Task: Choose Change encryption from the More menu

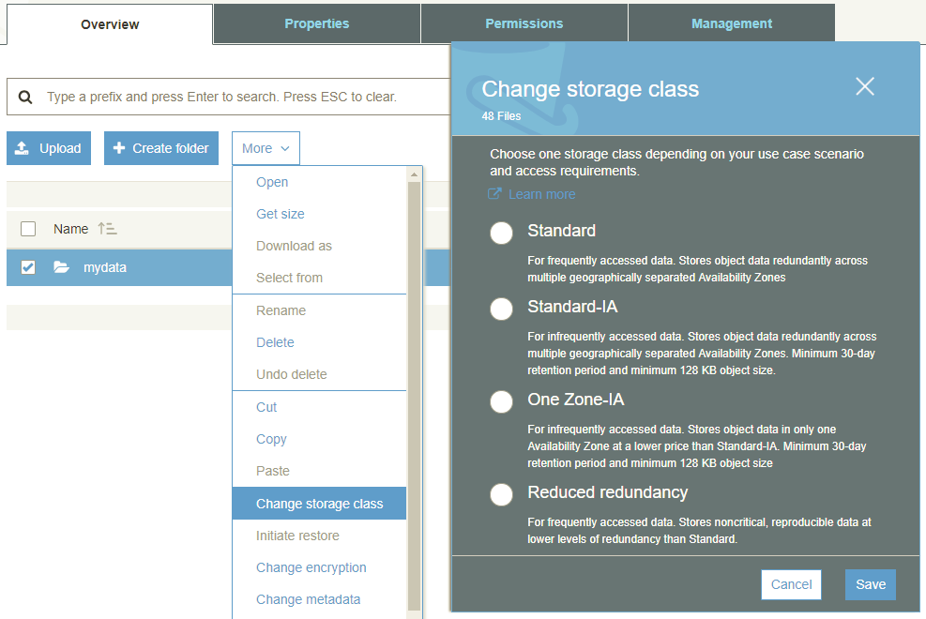Action: pos(311,567)
